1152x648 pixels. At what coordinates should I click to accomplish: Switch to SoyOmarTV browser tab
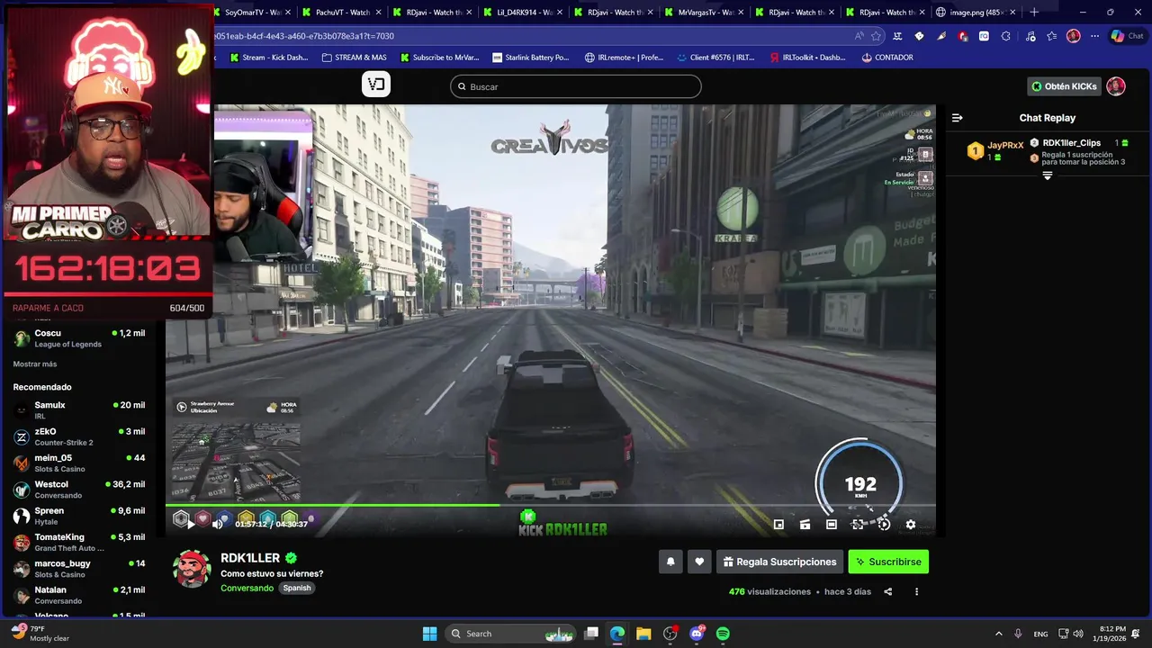[253, 13]
